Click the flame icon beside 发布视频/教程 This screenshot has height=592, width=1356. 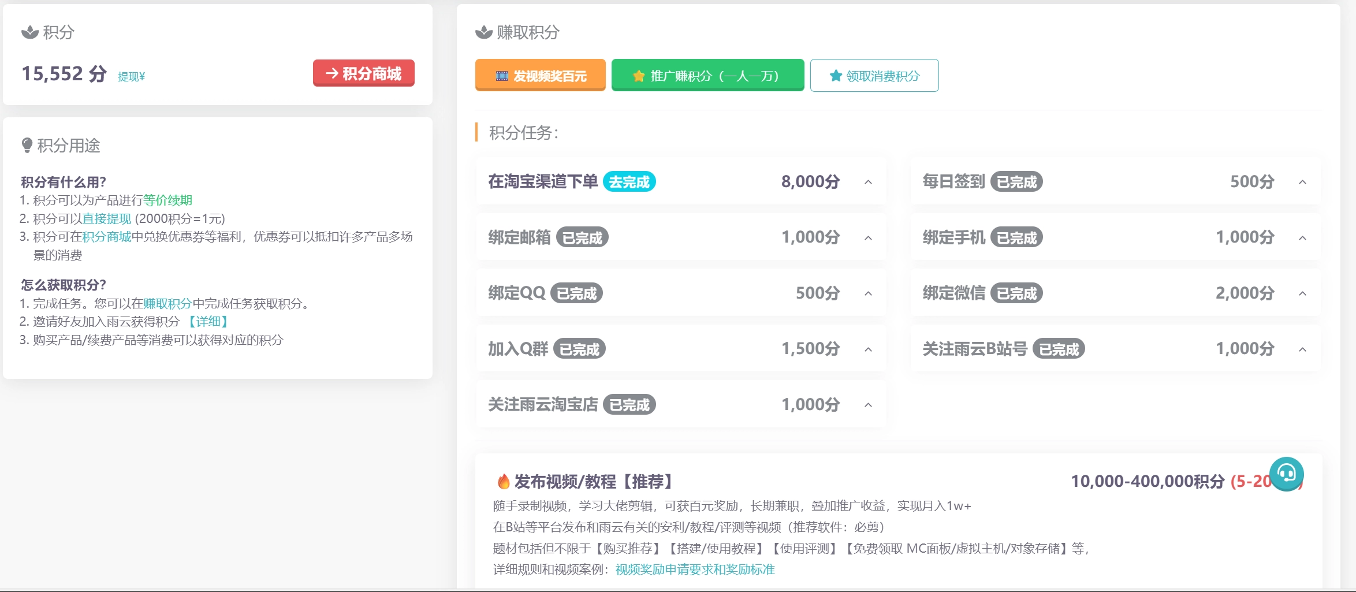coord(503,481)
